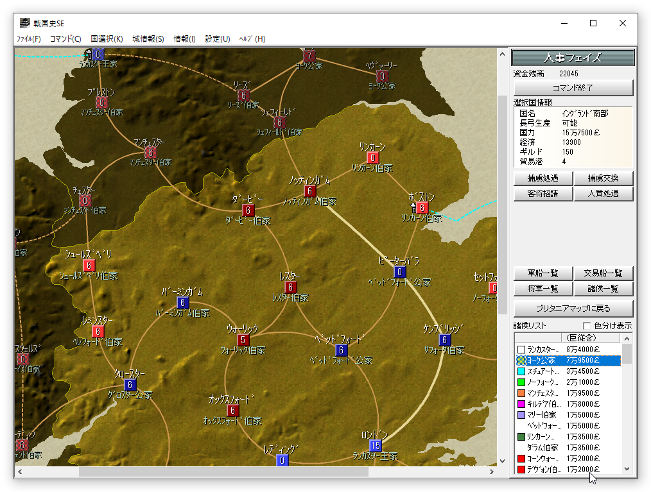Click the cyan swatch beside スチュアート
651x492 pixels.
point(521,371)
